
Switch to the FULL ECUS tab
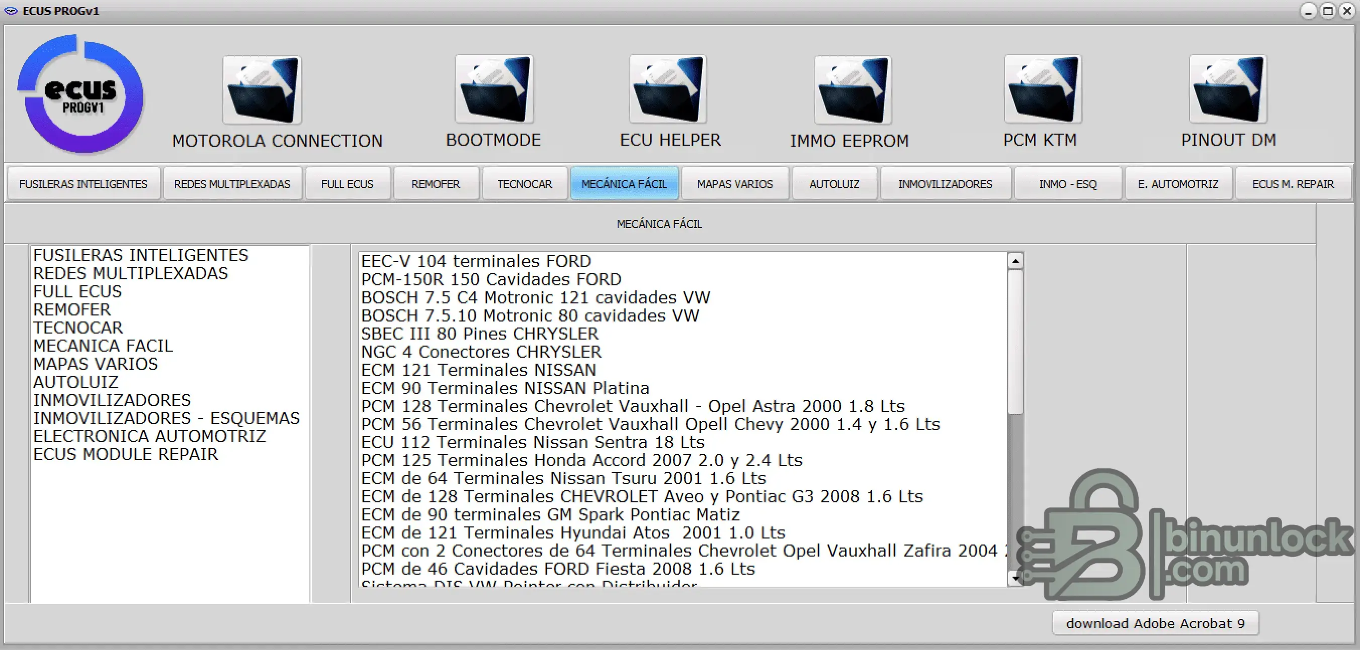pos(348,183)
